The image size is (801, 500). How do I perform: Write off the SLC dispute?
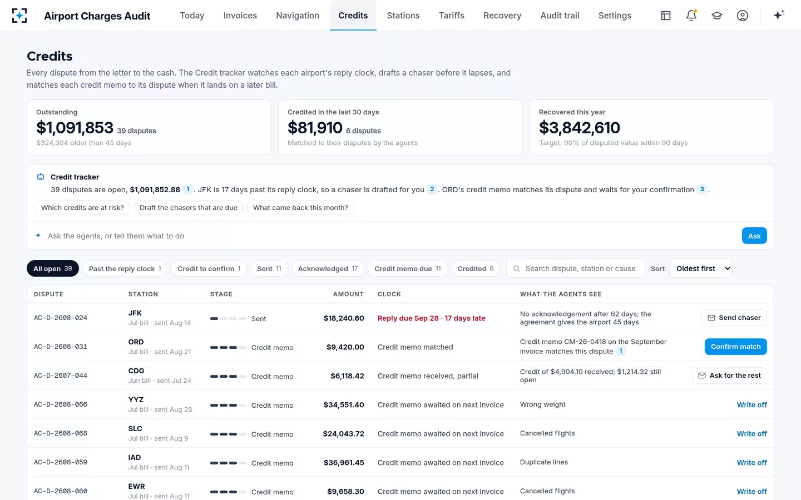pos(751,434)
